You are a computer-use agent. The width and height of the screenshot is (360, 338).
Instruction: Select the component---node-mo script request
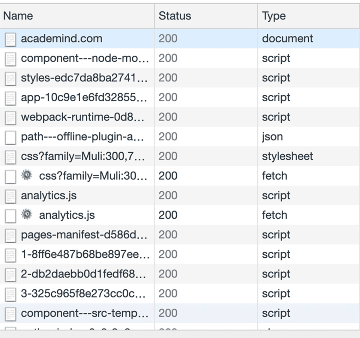85,58
